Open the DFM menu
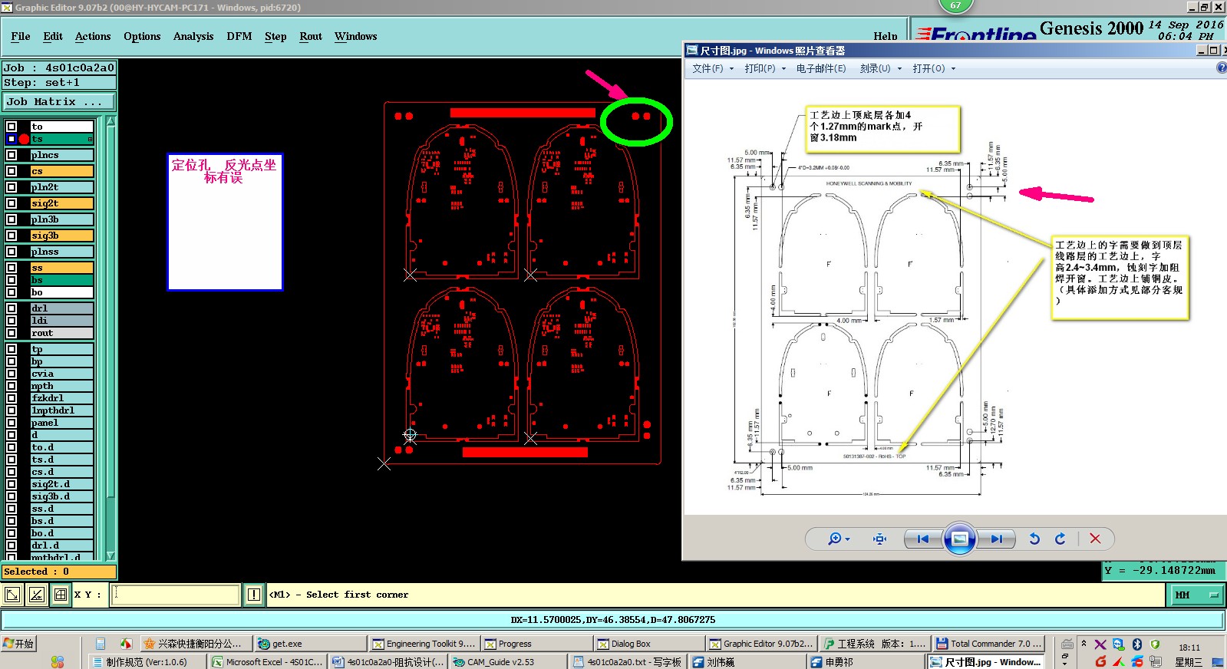1227x669 pixels. click(x=239, y=36)
